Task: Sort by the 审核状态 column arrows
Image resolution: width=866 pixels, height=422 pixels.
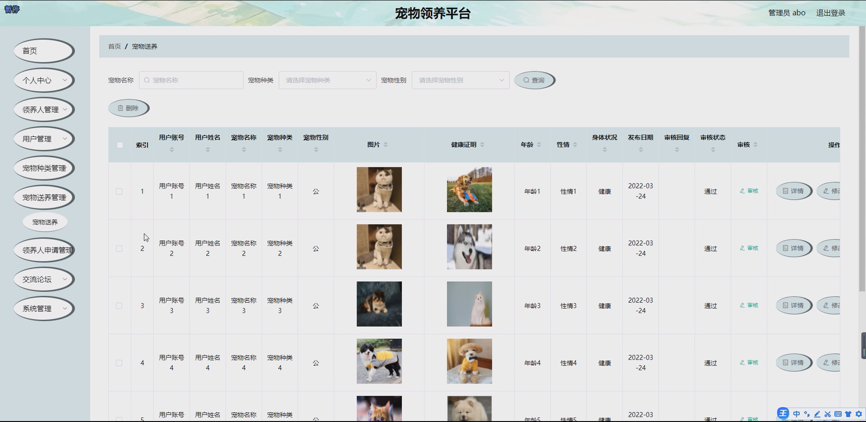Action: point(713,150)
